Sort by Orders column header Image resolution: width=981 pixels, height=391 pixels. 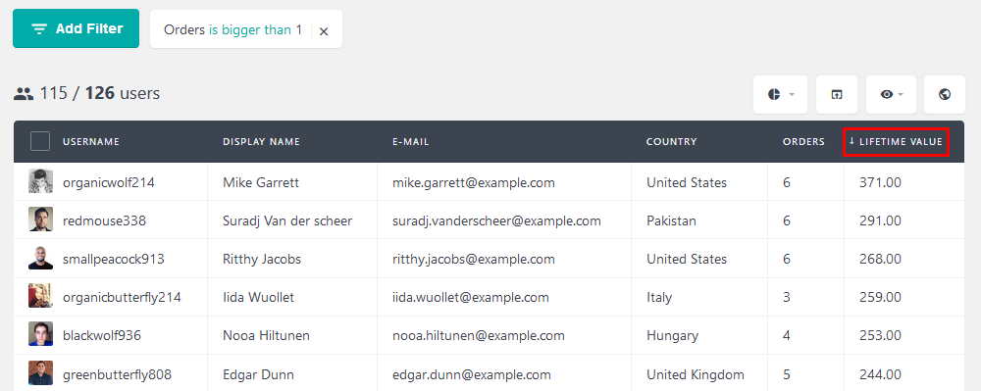803,142
